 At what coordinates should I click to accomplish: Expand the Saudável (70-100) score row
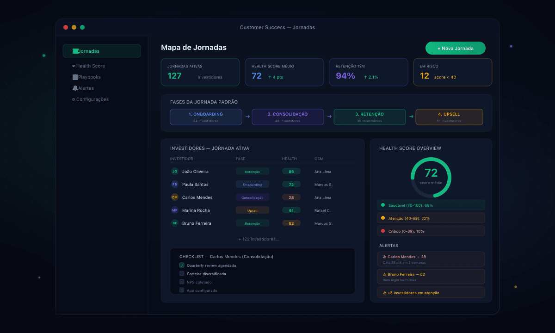pyautogui.click(x=431, y=204)
